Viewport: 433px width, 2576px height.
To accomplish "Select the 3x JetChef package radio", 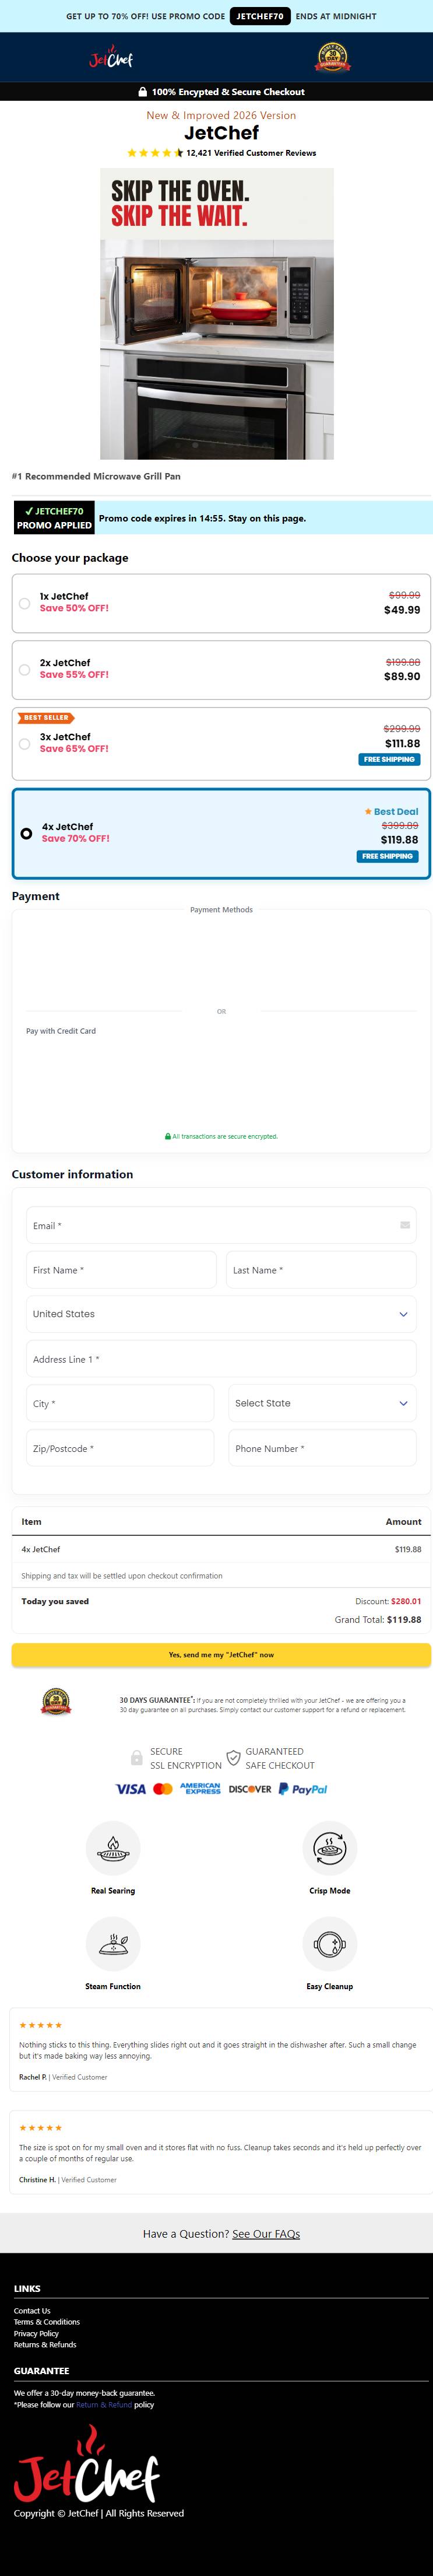I will click(24, 744).
